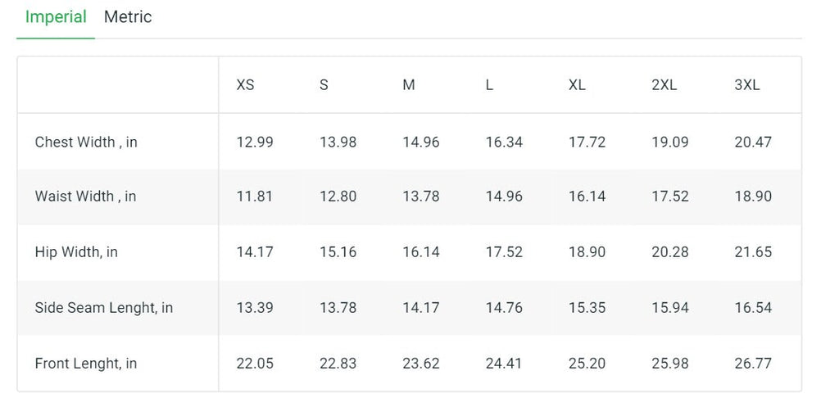Select the 3XL front length value 26.77
Image resolution: width=839 pixels, height=407 pixels.
pos(753,364)
